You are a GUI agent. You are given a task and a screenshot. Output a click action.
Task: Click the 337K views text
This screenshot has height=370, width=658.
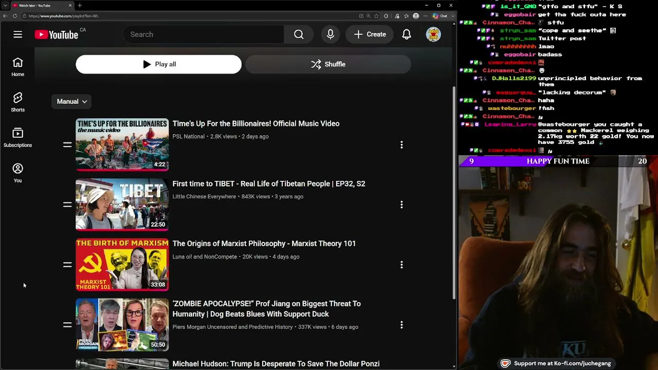[x=313, y=327]
